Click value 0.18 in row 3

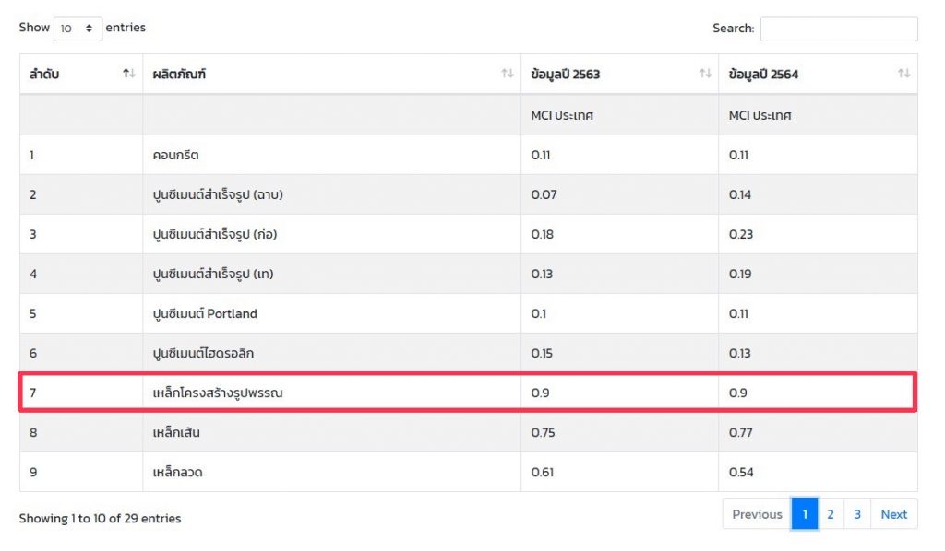(x=542, y=235)
